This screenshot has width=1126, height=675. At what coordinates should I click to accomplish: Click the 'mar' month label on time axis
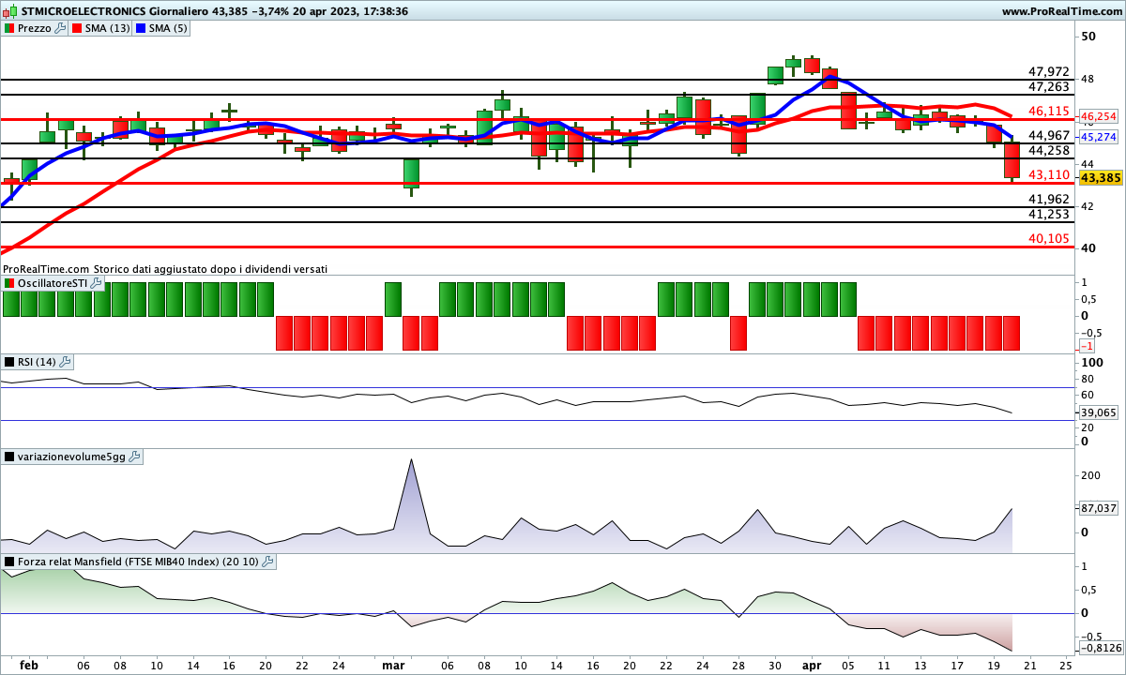click(393, 665)
